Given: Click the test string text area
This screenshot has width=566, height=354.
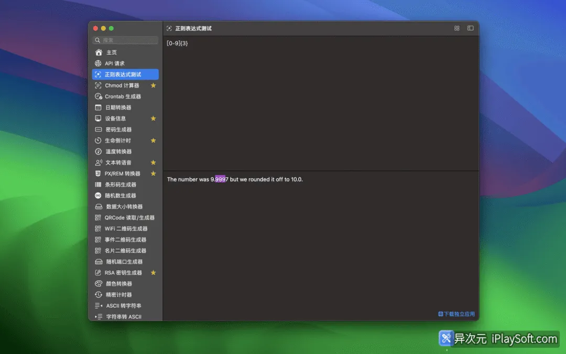Looking at the screenshot, I should coord(321,245).
